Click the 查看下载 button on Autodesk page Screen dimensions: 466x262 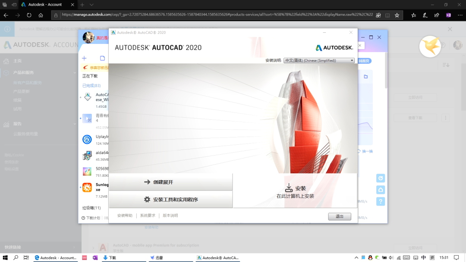pyautogui.click(x=415, y=118)
